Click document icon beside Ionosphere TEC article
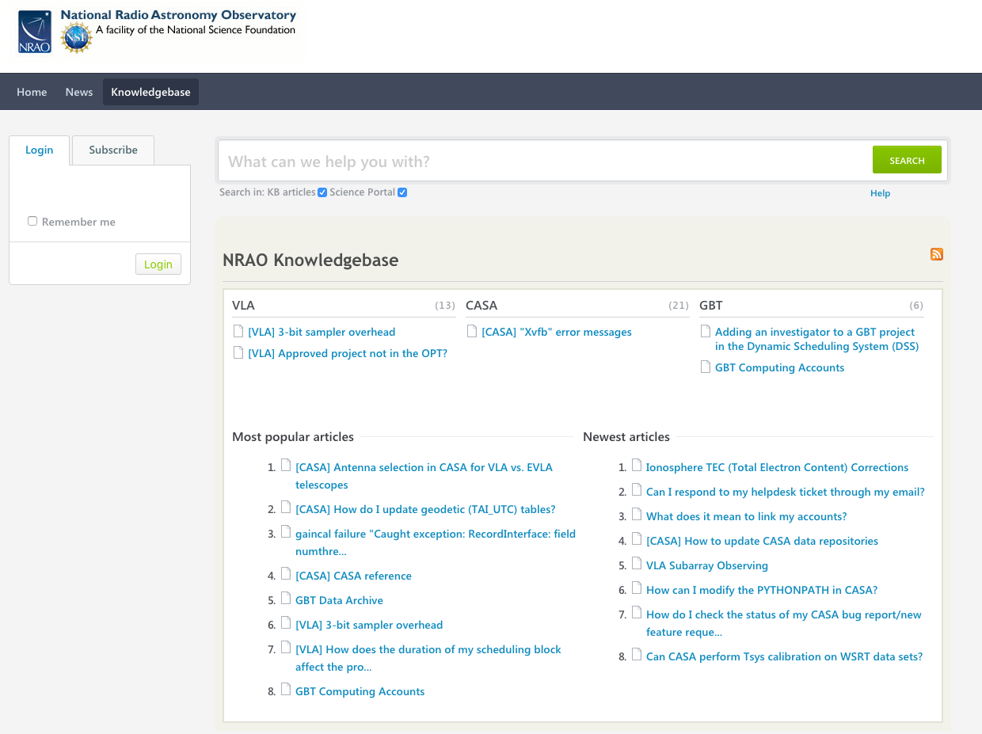The image size is (982, 734). click(637, 466)
